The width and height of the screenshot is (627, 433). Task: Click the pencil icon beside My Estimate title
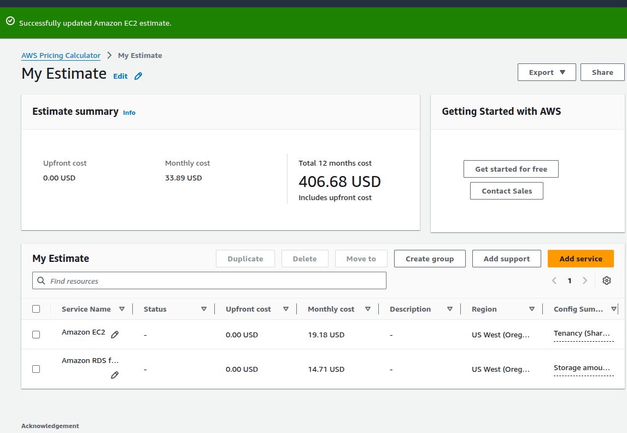138,76
